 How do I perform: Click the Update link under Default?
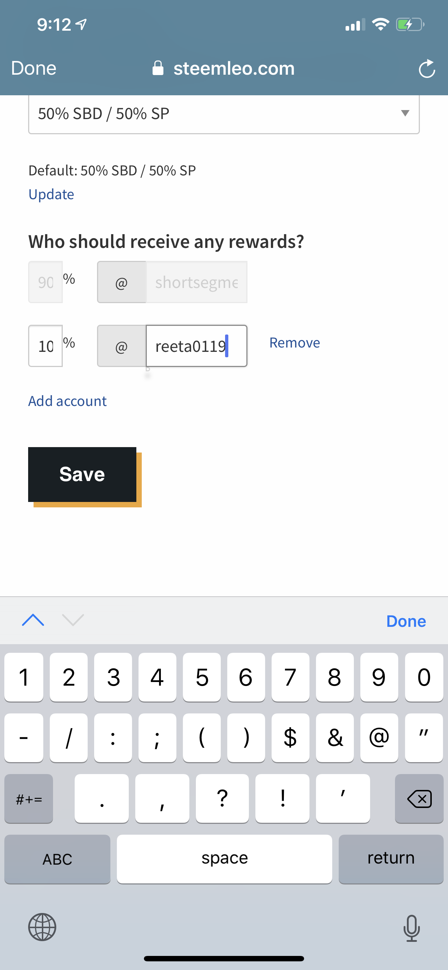[51, 194]
